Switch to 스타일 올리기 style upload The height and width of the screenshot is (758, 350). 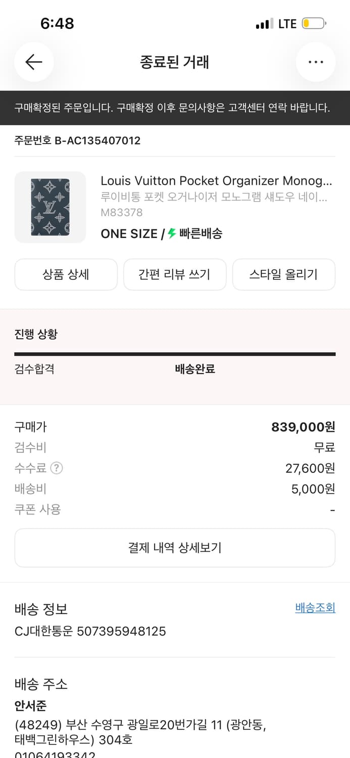283,274
